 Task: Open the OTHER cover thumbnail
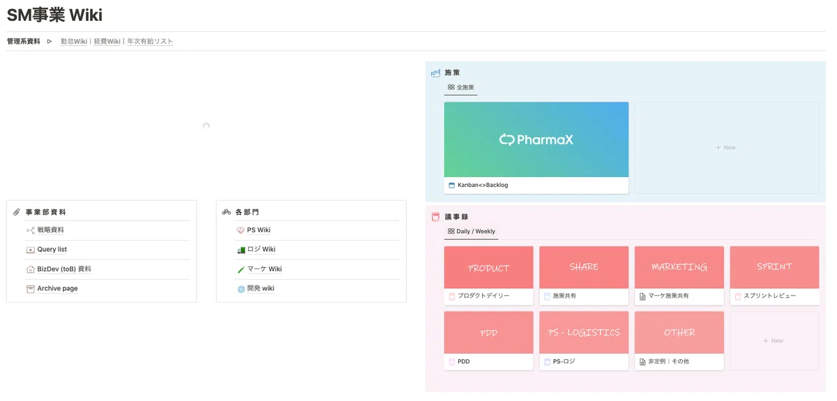pyautogui.click(x=679, y=333)
